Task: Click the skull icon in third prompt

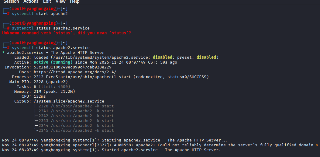Action: coord(24,43)
